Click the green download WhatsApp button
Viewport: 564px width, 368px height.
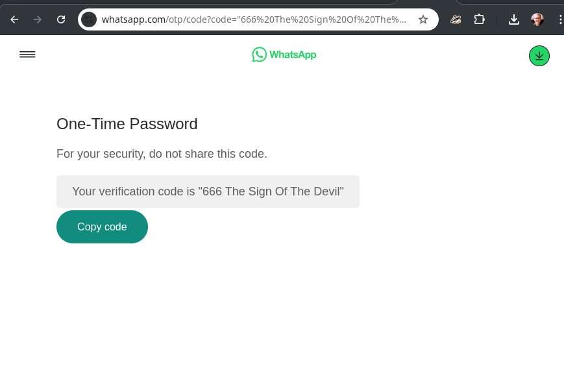pyautogui.click(x=539, y=56)
